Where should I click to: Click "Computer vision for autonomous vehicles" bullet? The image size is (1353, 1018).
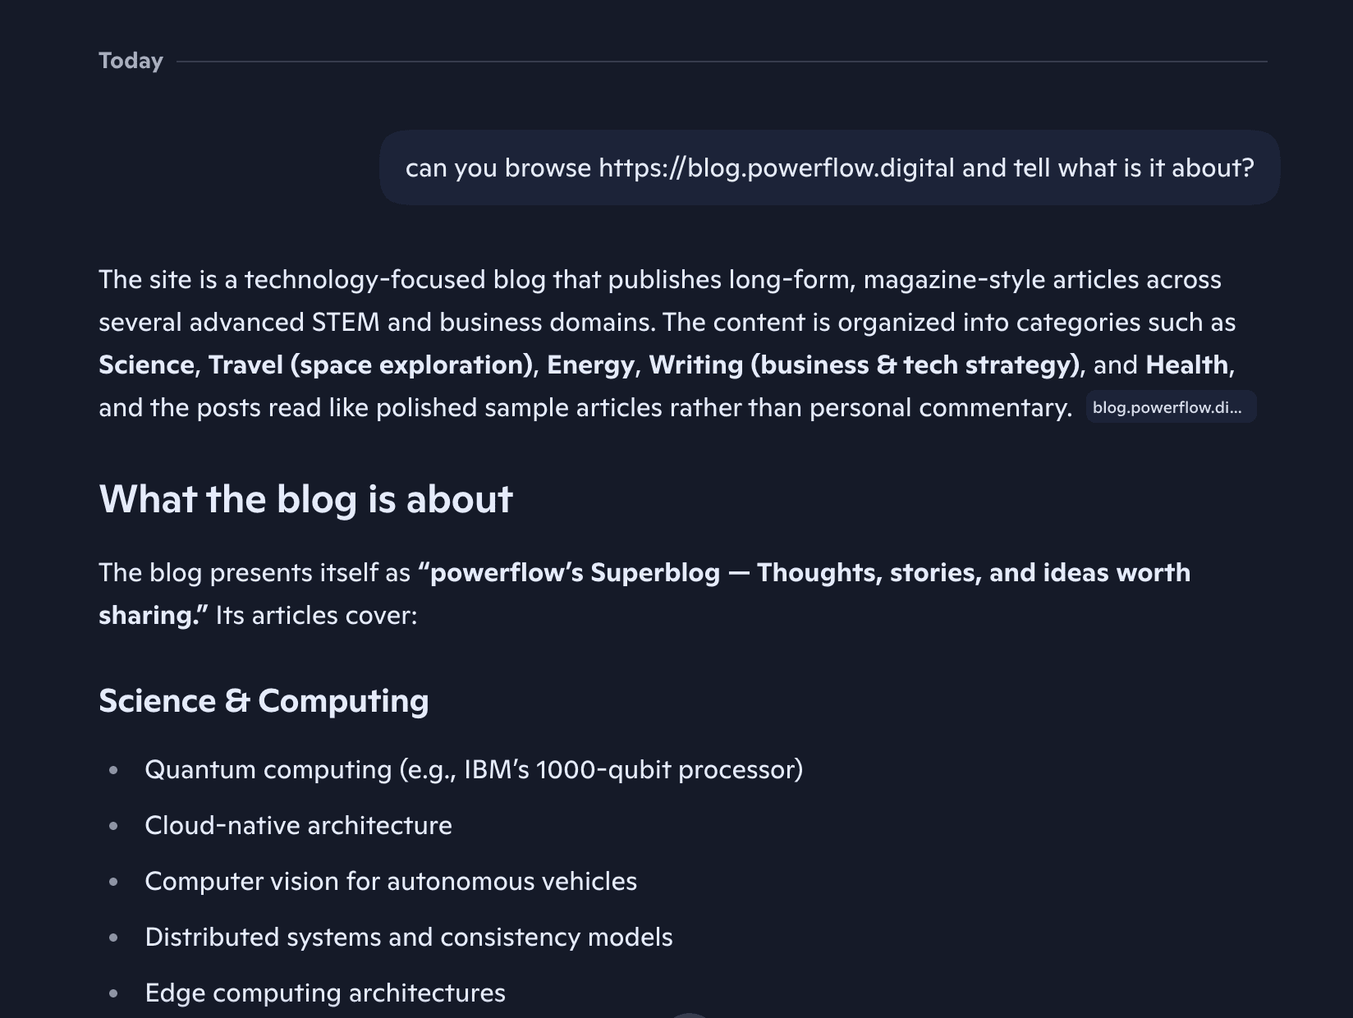(x=390, y=881)
